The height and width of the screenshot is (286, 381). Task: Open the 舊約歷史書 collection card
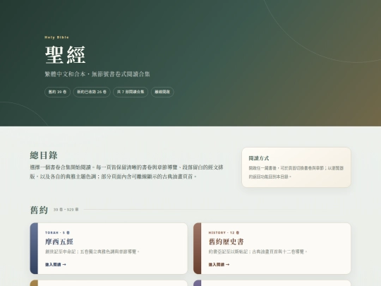tap(272, 249)
